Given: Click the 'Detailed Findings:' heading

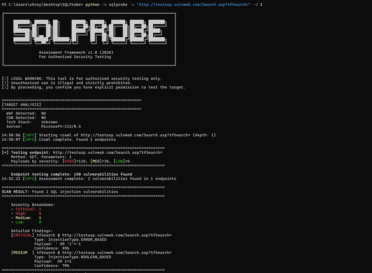Looking at the screenshot, I should click(x=32, y=231).
